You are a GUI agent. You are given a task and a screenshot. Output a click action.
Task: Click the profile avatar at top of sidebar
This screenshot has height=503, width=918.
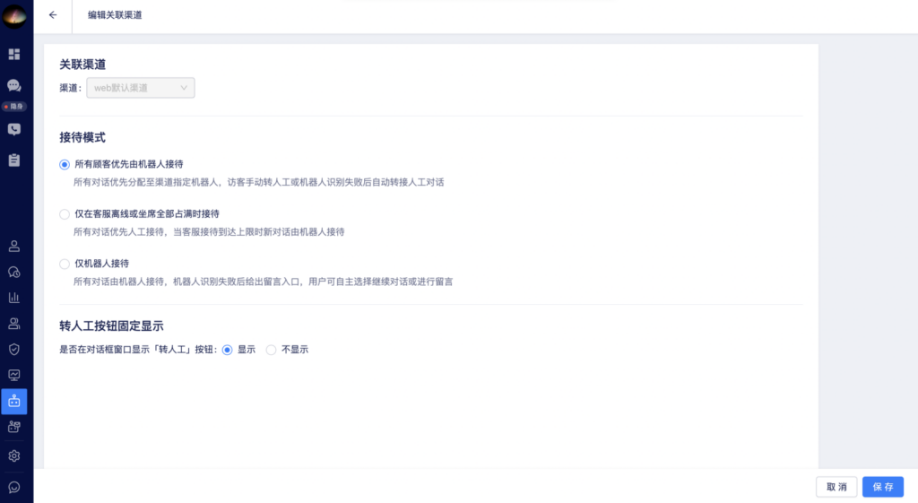(x=14, y=16)
